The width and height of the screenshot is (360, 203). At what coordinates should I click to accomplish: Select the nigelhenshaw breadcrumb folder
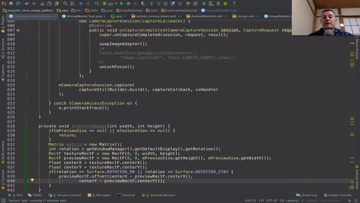[129, 10]
